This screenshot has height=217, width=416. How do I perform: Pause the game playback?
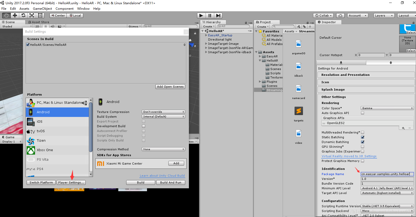pyautogui.click(x=210, y=16)
